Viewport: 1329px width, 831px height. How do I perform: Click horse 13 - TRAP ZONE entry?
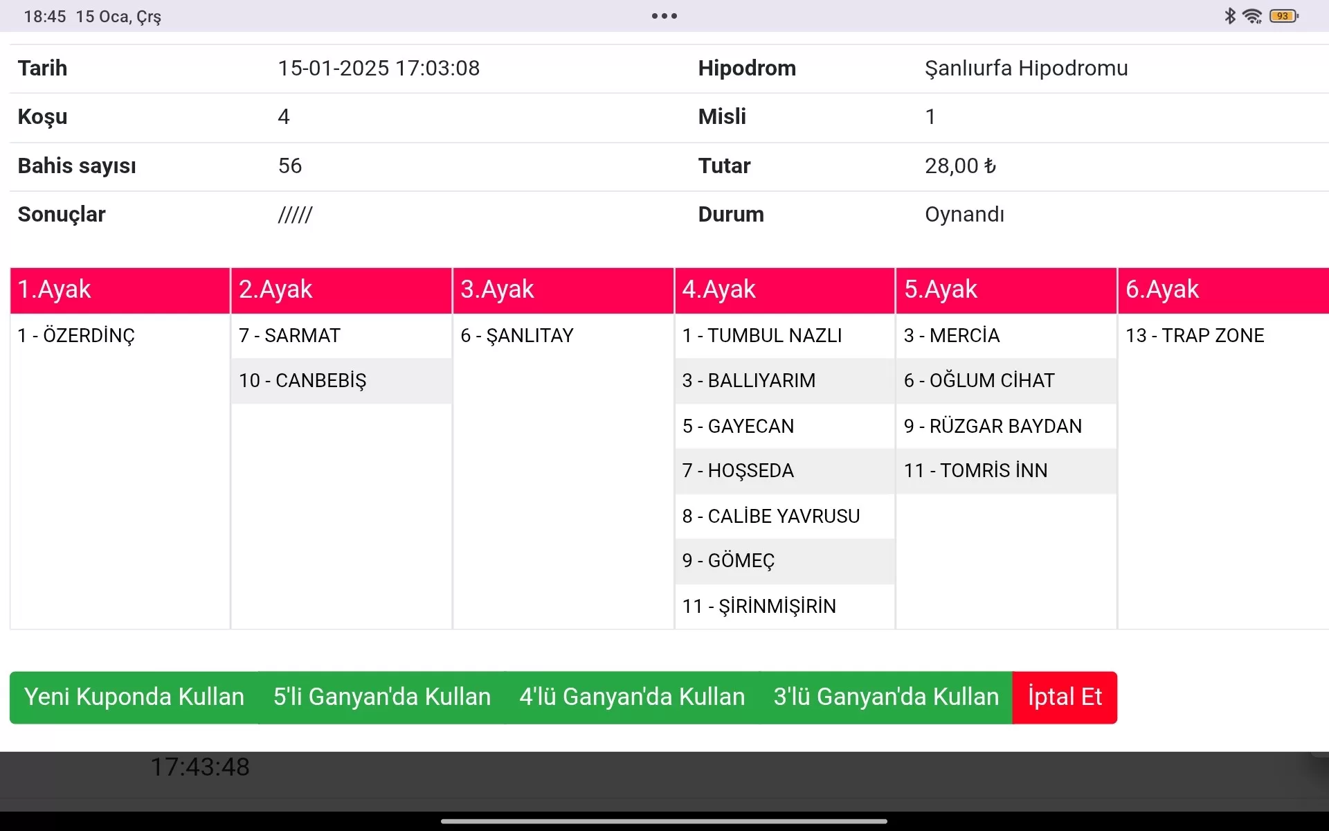point(1195,336)
